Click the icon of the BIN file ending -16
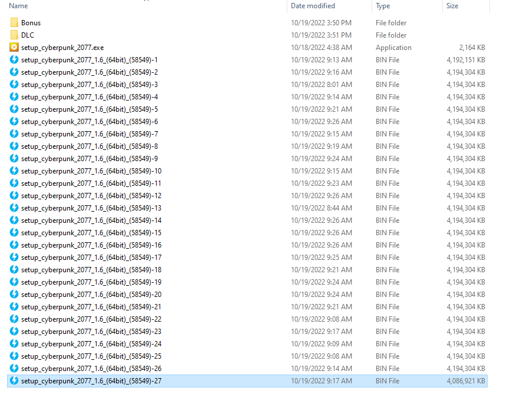The height and width of the screenshot is (401, 520). click(14, 245)
